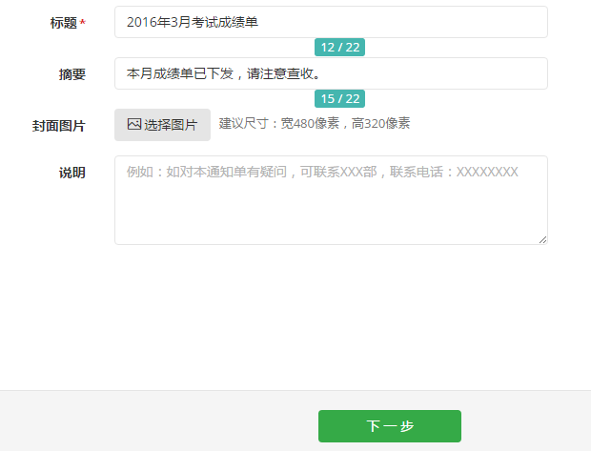Click the 摘要 field label
The height and width of the screenshot is (451, 591).
[x=72, y=74]
